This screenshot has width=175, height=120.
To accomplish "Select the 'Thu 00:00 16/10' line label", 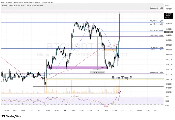I will tap(156, 21).
